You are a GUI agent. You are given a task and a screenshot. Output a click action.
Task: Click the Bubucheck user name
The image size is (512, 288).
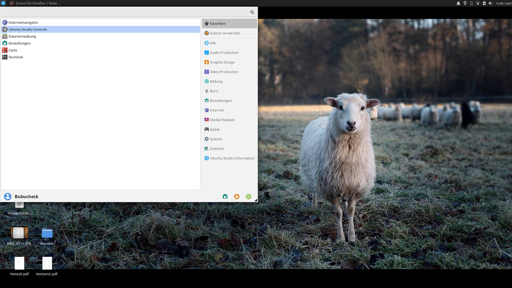(x=26, y=197)
